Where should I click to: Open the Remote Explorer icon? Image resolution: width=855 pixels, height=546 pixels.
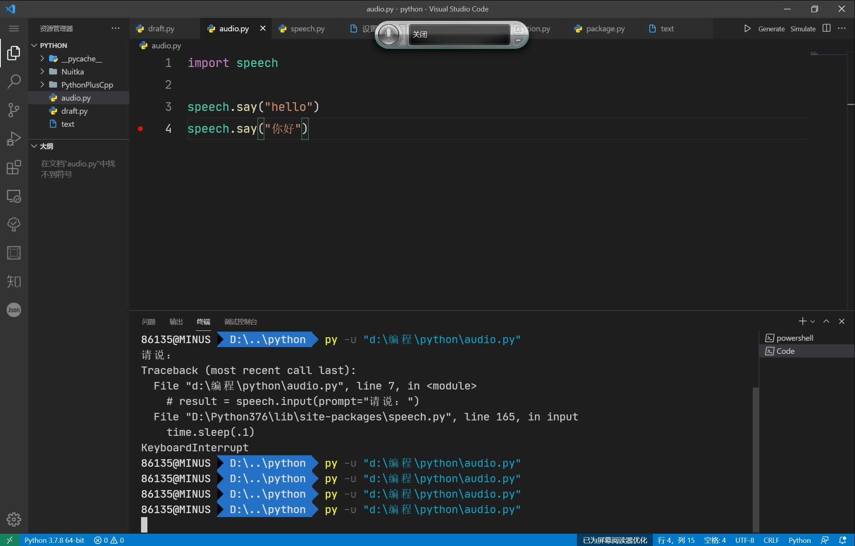(x=14, y=196)
